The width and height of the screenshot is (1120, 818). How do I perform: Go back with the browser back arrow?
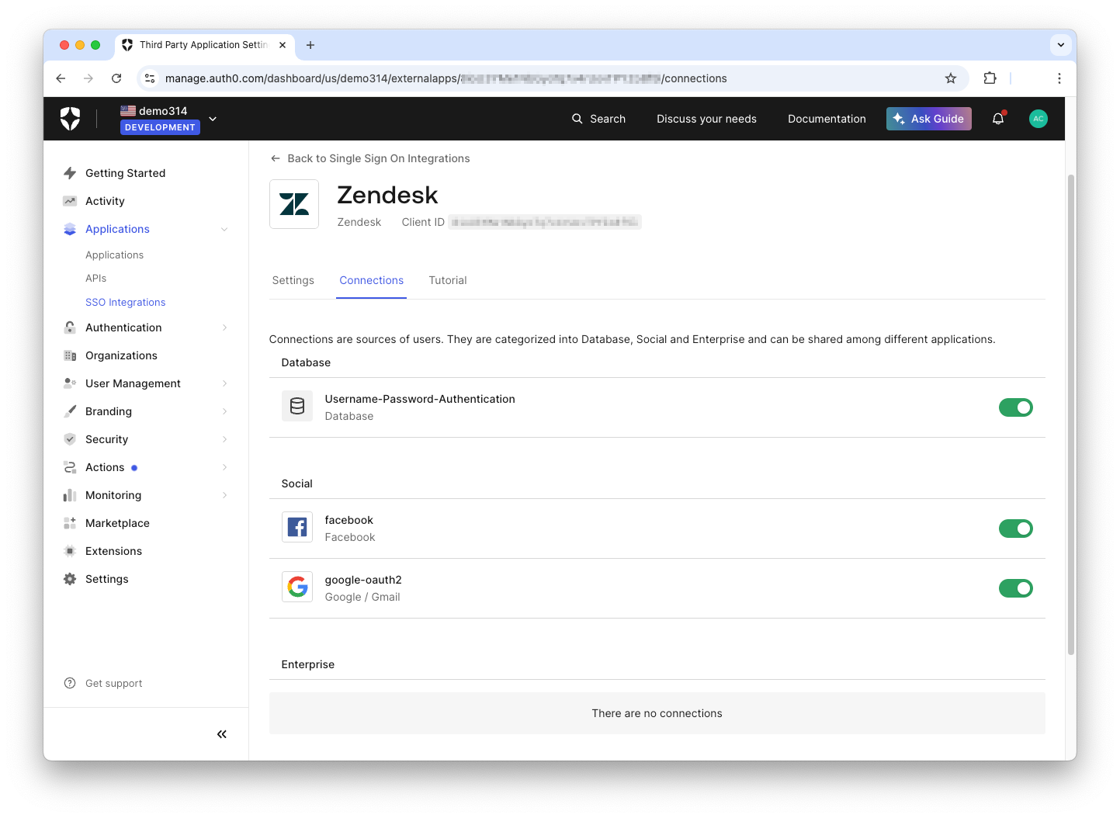(x=61, y=78)
